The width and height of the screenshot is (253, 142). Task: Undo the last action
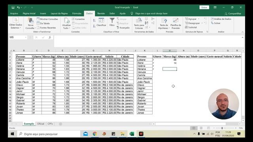(19, 7)
